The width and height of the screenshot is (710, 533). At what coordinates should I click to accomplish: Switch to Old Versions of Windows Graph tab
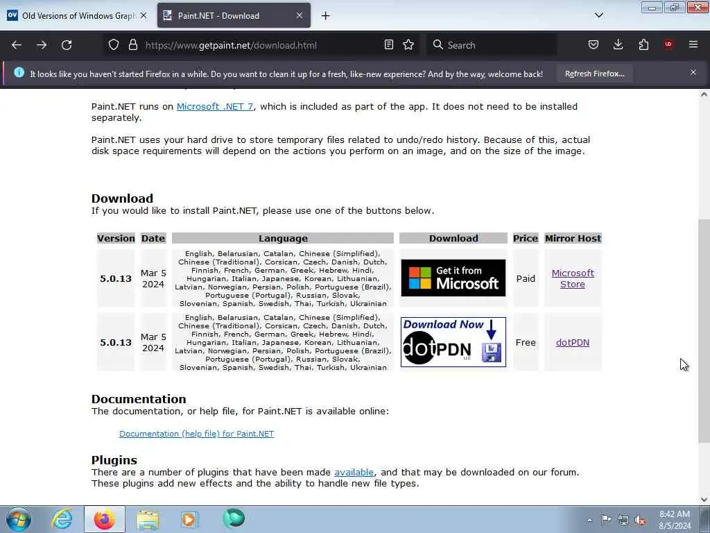pyautogui.click(x=77, y=15)
